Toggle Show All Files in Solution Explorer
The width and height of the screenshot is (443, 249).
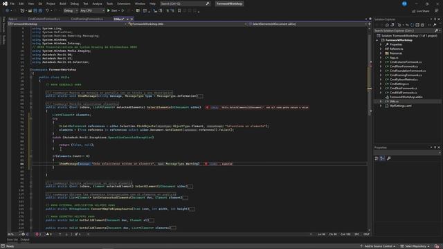[423, 25]
